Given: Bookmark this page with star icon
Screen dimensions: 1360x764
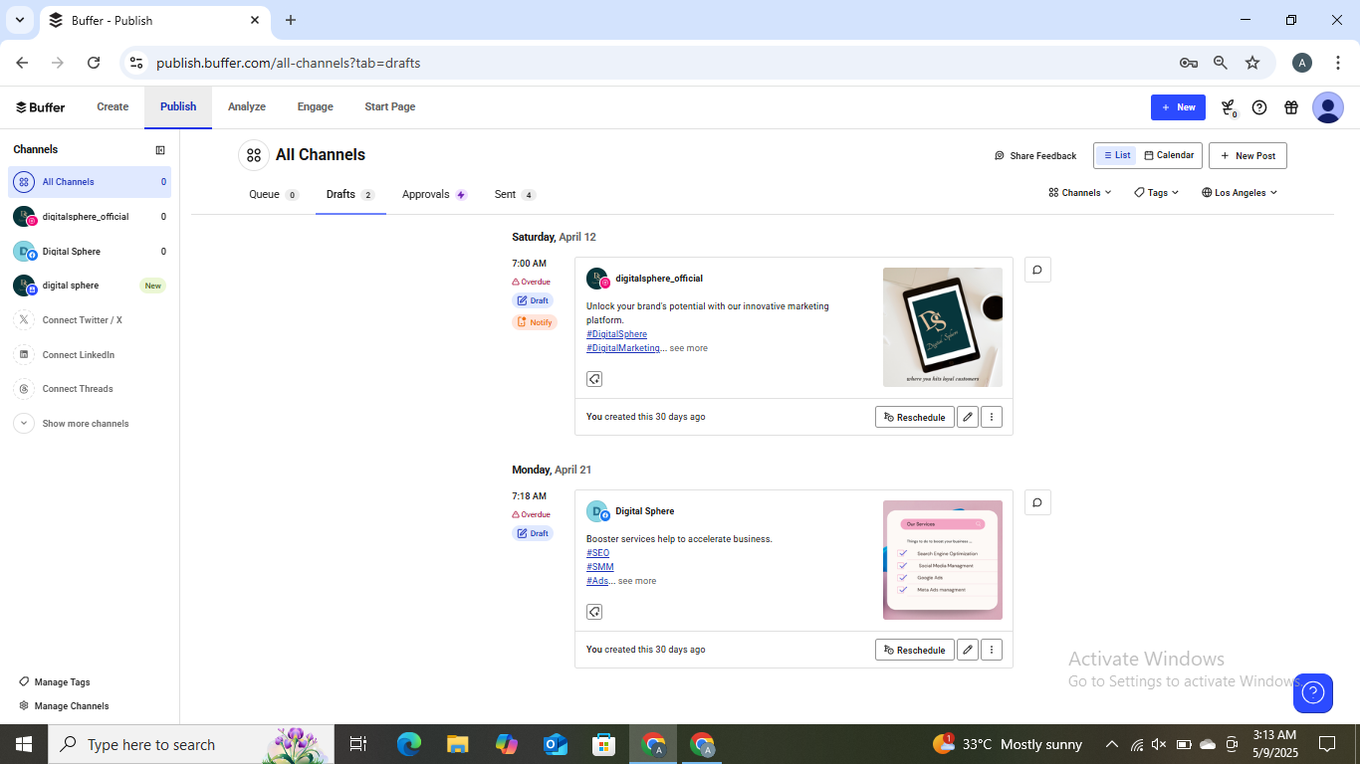Looking at the screenshot, I should (x=1252, y=63).
